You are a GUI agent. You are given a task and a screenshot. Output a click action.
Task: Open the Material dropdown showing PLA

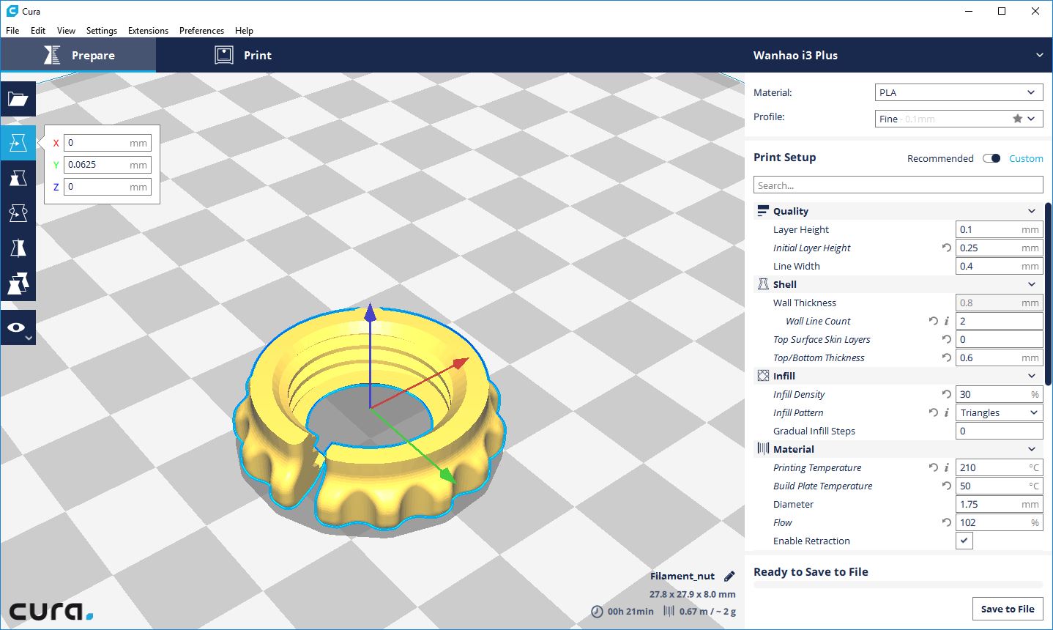point(959,92)
